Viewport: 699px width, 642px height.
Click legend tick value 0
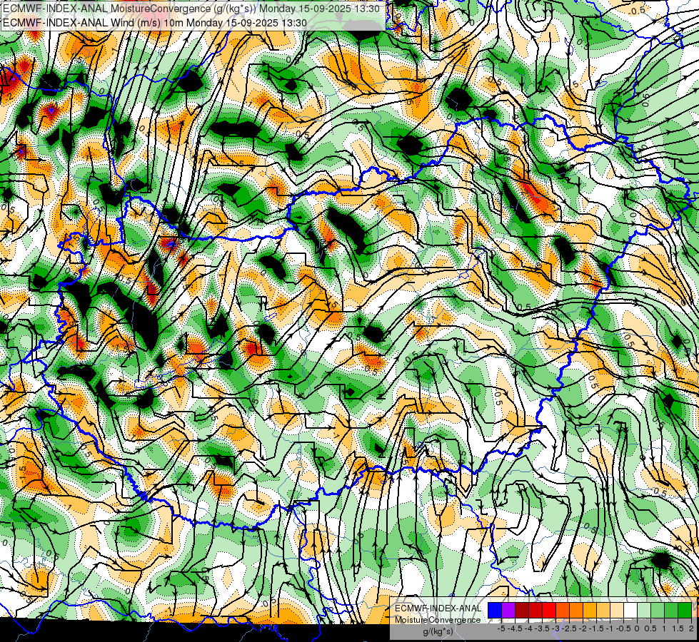coord(637,628)
